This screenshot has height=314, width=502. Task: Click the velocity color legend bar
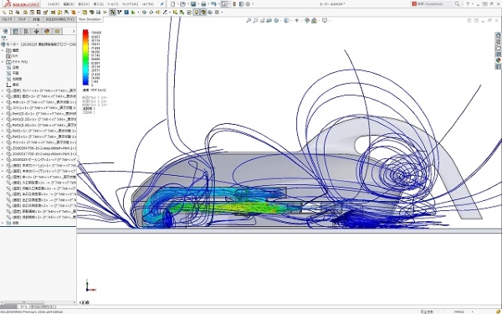85,57
